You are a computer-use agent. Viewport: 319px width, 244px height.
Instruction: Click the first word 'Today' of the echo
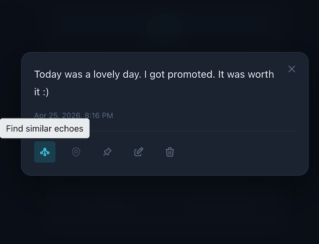(x=46, y=74)
